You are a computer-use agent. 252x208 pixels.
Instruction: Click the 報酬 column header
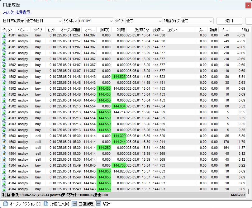click(x=213, y=30)
